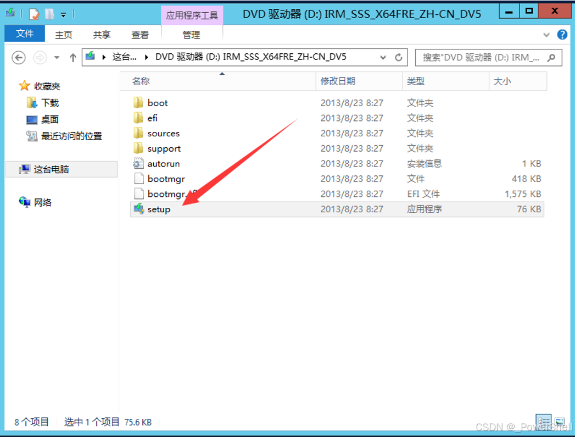575x437 pixels.
Task: Click the file name text sources
Action: tap(164, 134)
